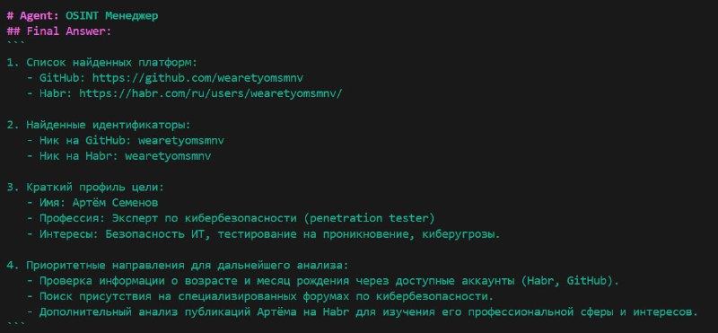Click the 'Поиск присутствия на специализированных форумах' line
Screen dimensions: 718x333
(260, 296)
